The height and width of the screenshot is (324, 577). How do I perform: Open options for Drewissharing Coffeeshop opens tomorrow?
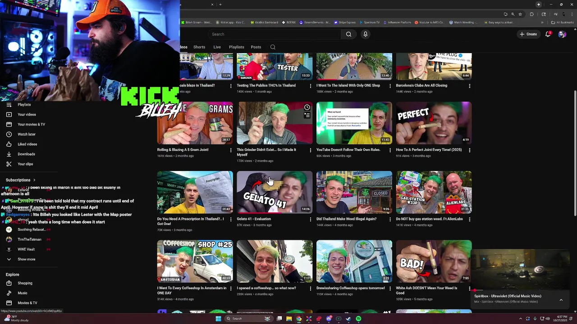(390, 288)
